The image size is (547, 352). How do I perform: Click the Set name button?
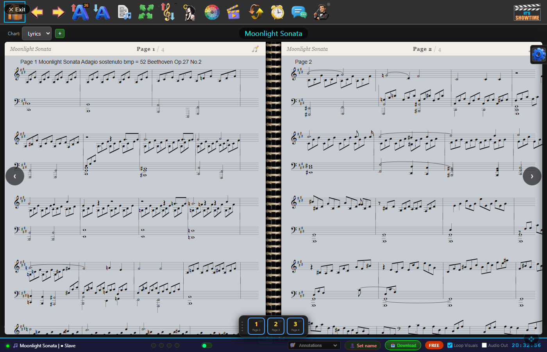pos(363,345)
